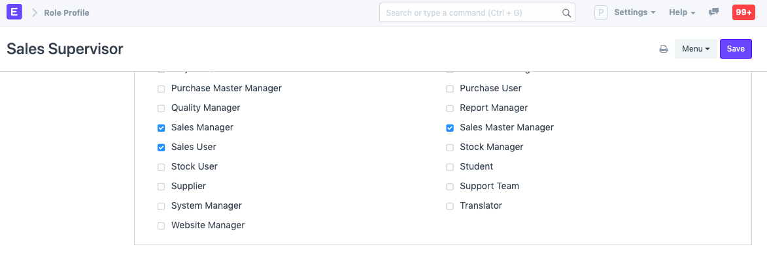Select the Website Manager role label
This screenshot has width=767, height=255.
(208, 225)
